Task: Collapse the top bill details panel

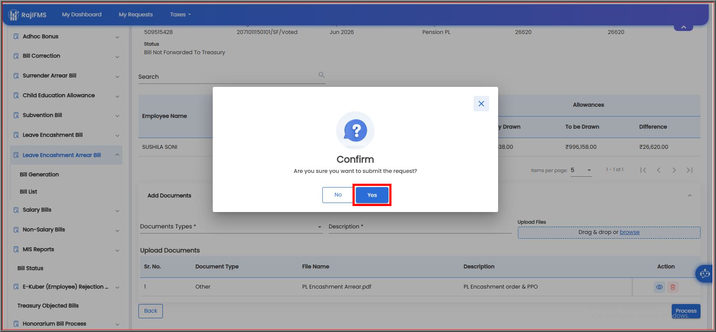Action: click(x=683, y=27)
